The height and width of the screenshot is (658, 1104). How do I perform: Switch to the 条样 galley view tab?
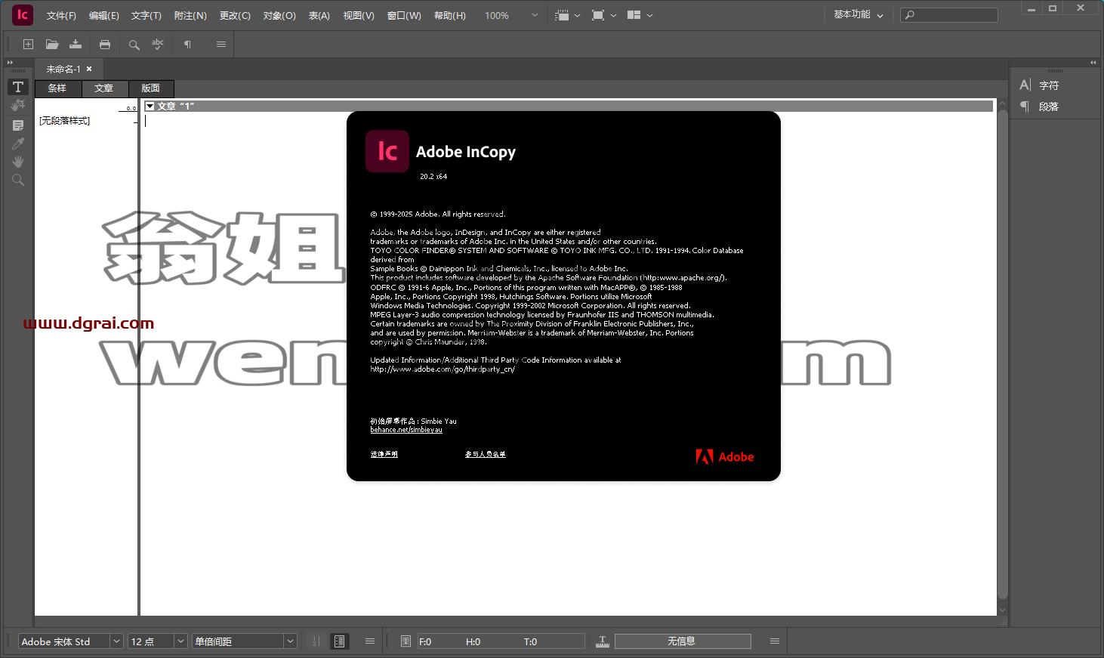click(x=57, y=88)
